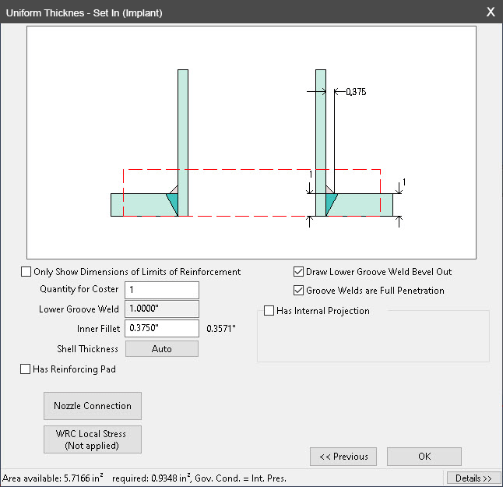
Task: Click the Shell Thickness Auto button
Action: [162, 348]
